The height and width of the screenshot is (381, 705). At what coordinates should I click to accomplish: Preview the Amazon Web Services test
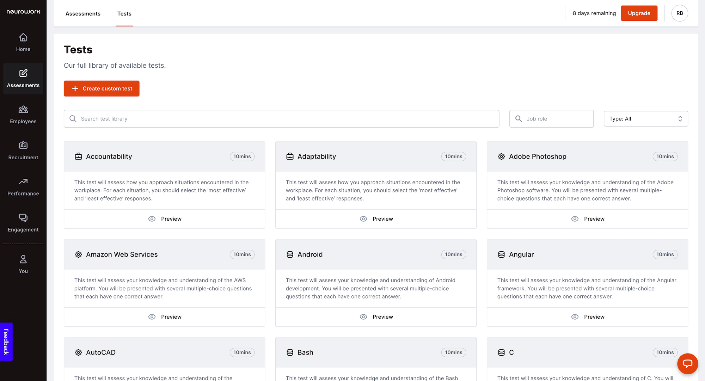[164, 317]
